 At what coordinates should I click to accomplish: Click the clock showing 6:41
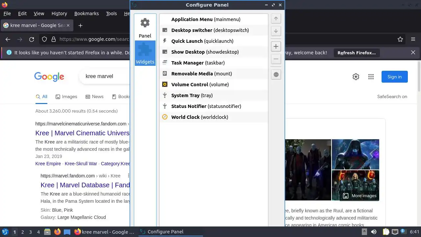point(414,232)
